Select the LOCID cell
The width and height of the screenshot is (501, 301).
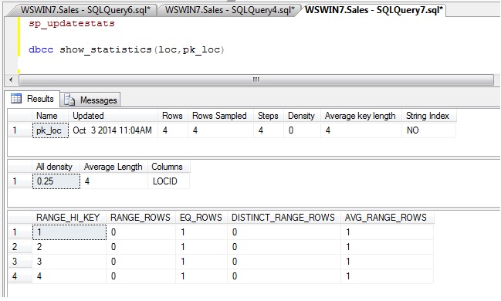[x=169, y=181]
